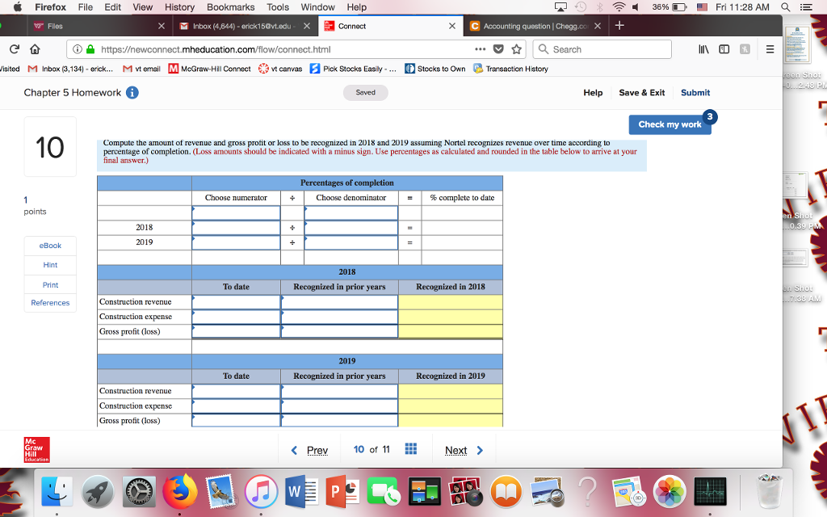Switch to the Accounting question Chegg tab
This screenshot has width=827, height=517.
click(535, 26)
